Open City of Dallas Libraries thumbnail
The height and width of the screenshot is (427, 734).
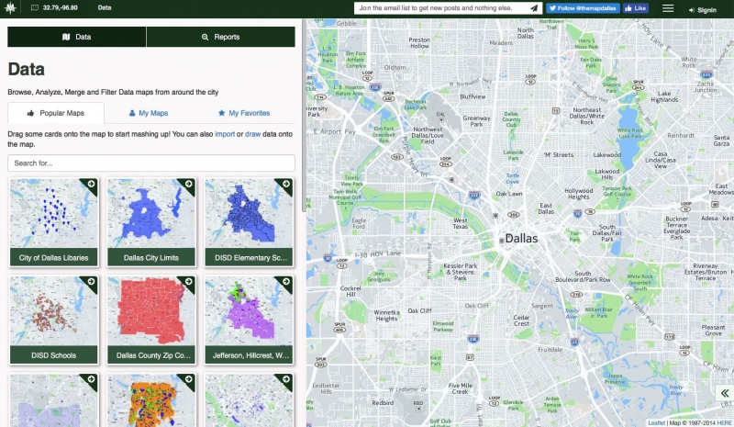click(x=54, y=214)
